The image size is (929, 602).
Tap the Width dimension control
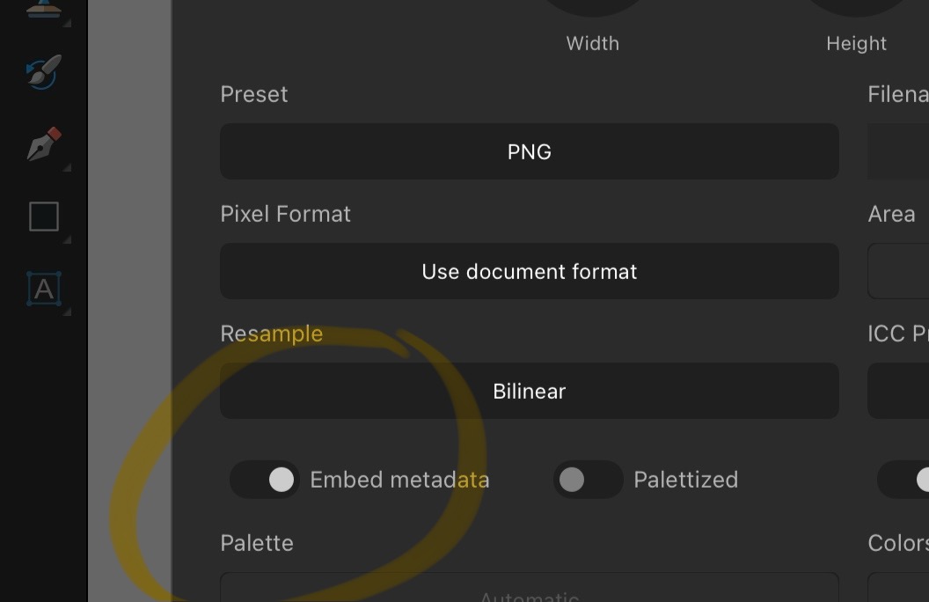pos(592,8)
